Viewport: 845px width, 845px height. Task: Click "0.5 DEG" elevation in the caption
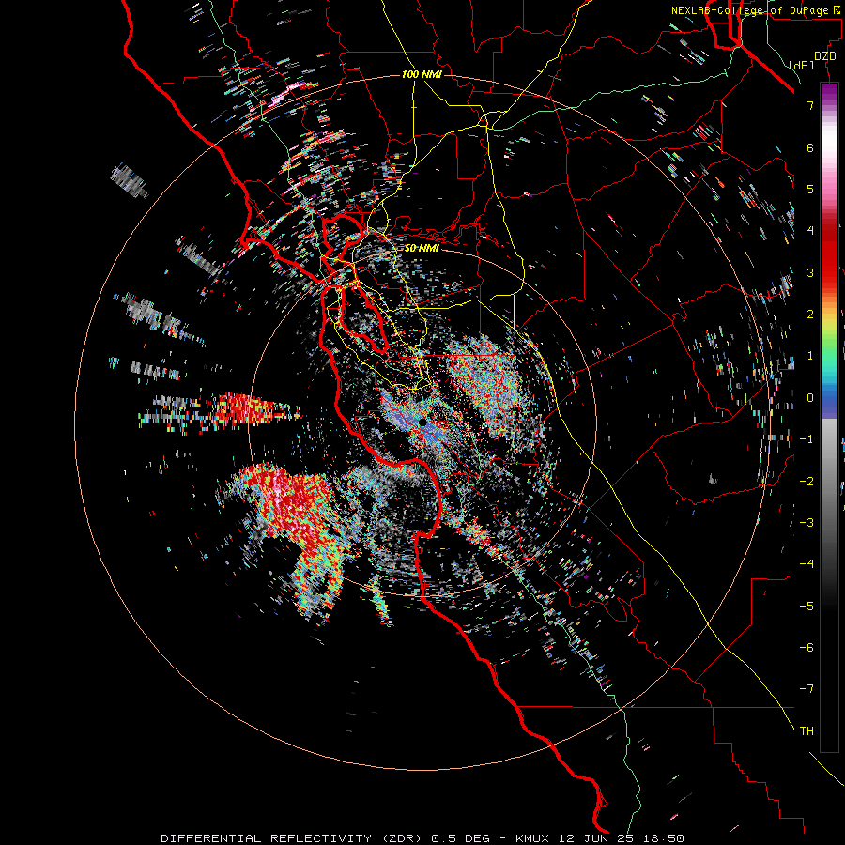[x=461, y=838]
